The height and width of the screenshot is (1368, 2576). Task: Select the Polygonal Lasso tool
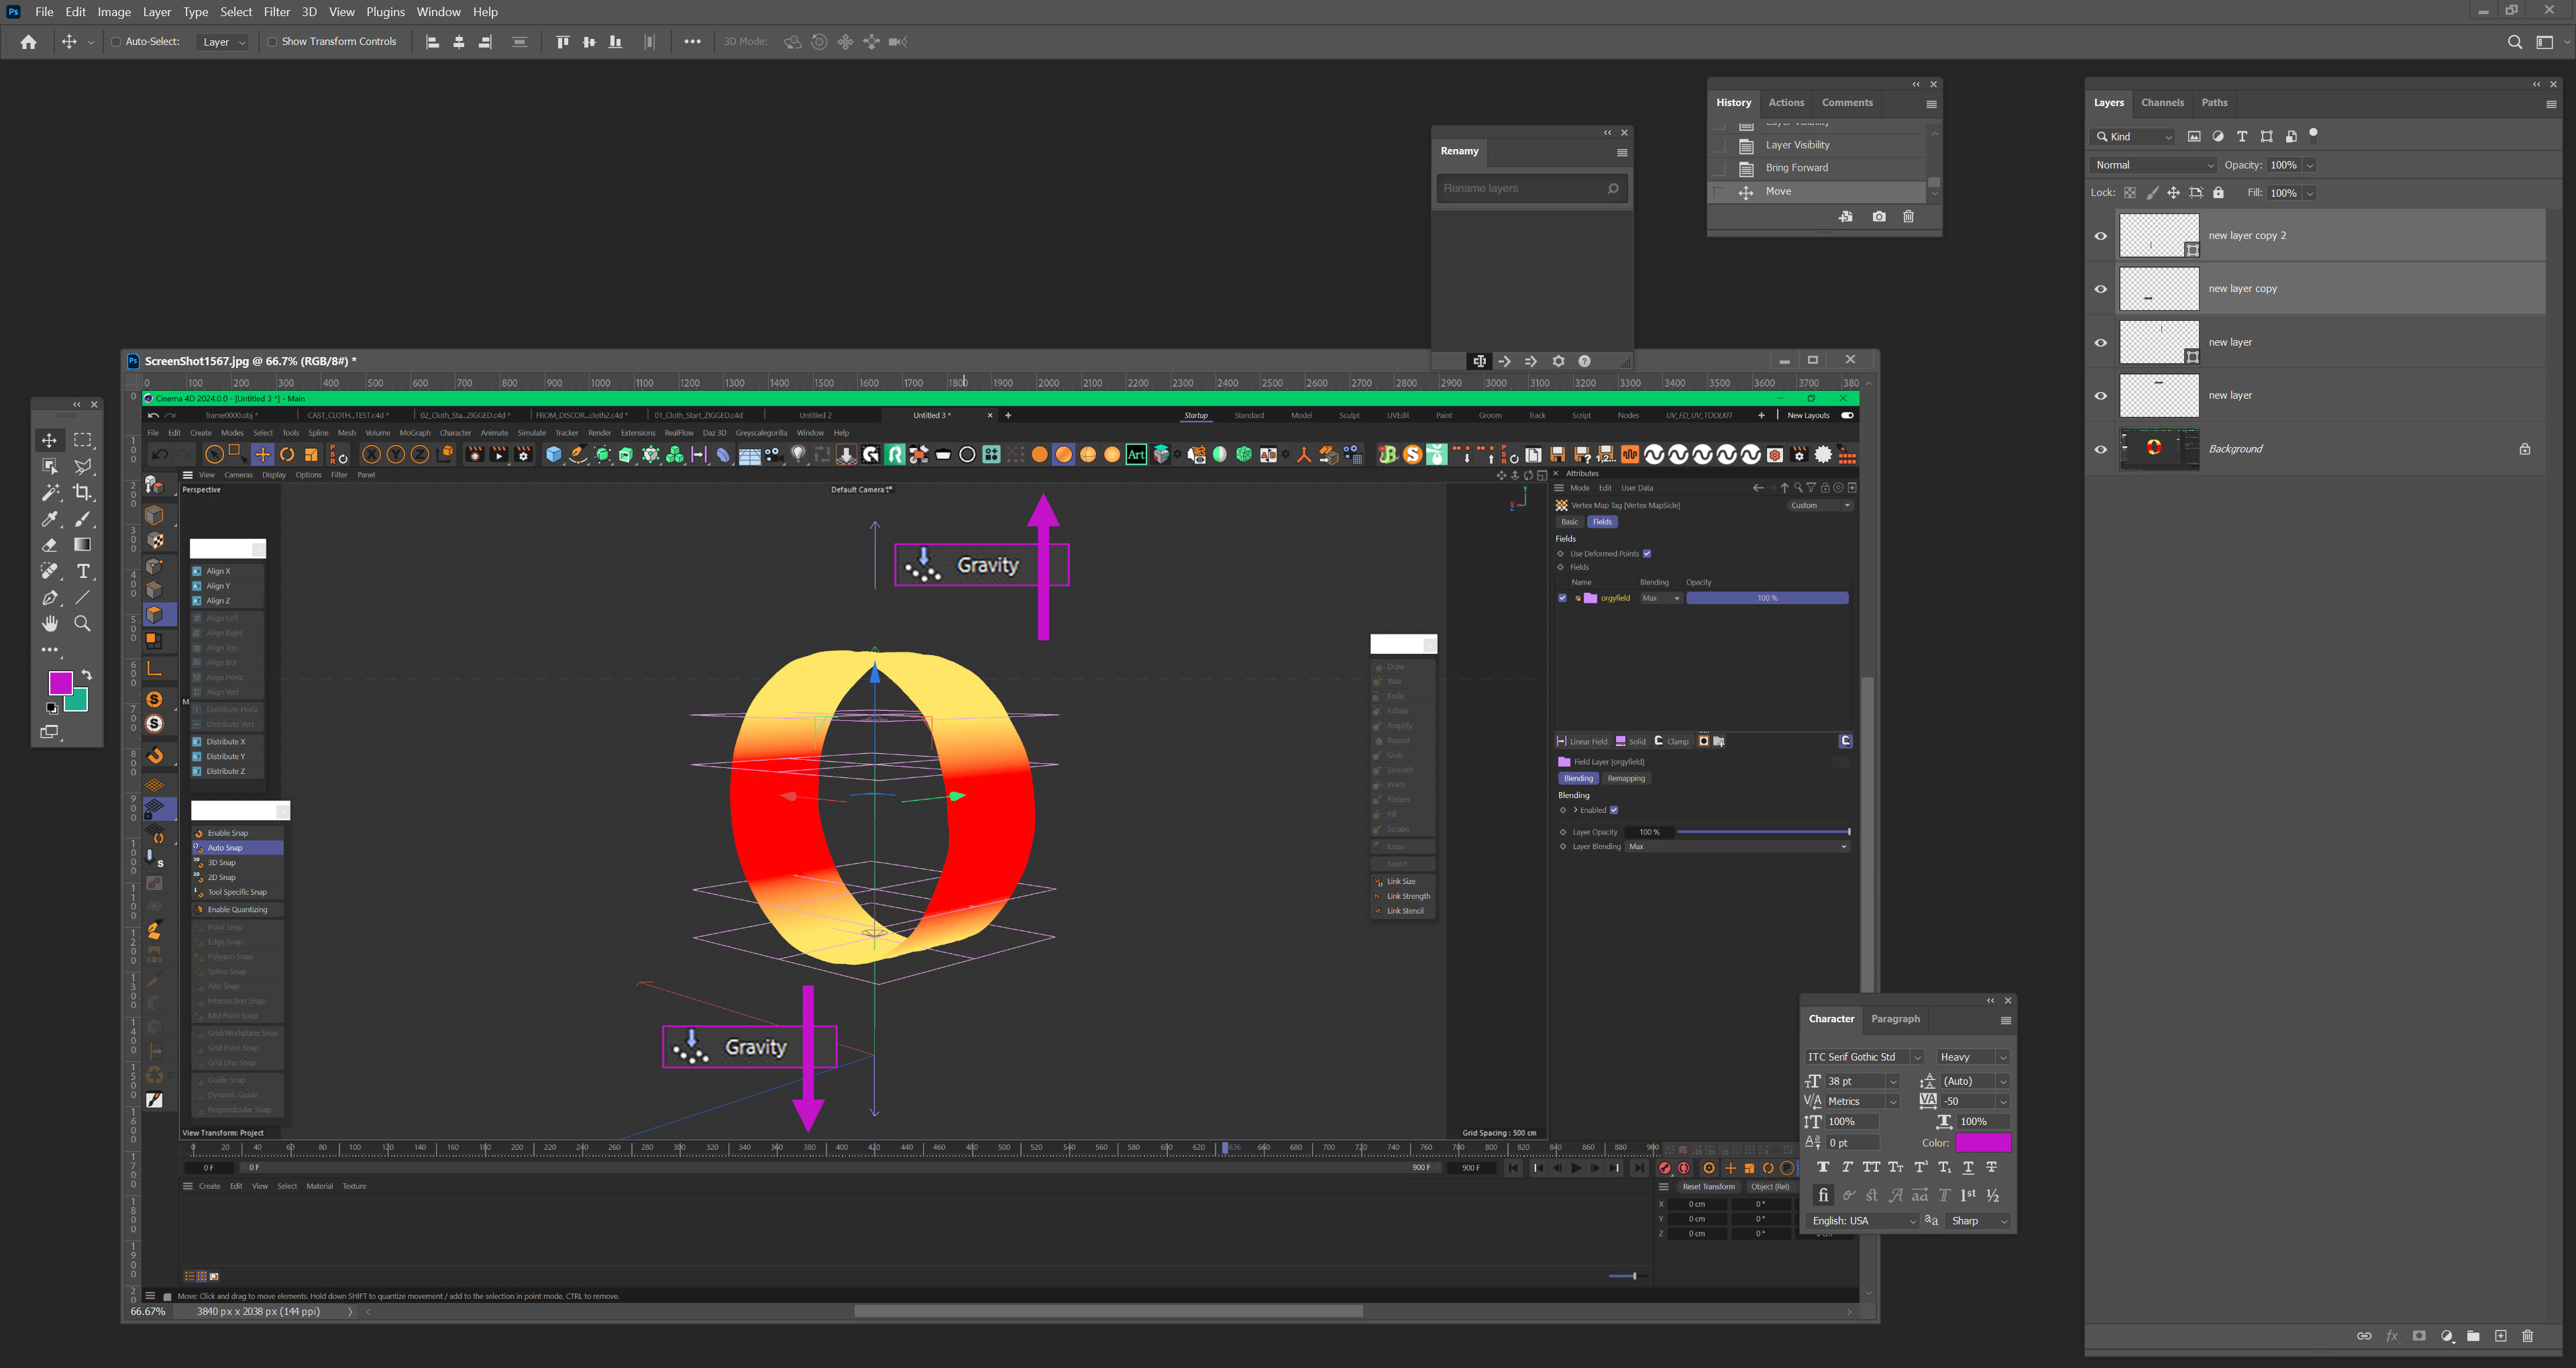click(83, 467)
